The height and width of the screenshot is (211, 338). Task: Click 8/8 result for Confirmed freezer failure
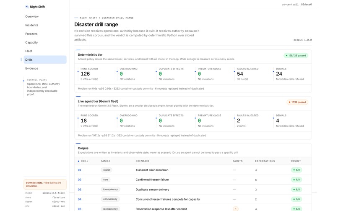296,180
